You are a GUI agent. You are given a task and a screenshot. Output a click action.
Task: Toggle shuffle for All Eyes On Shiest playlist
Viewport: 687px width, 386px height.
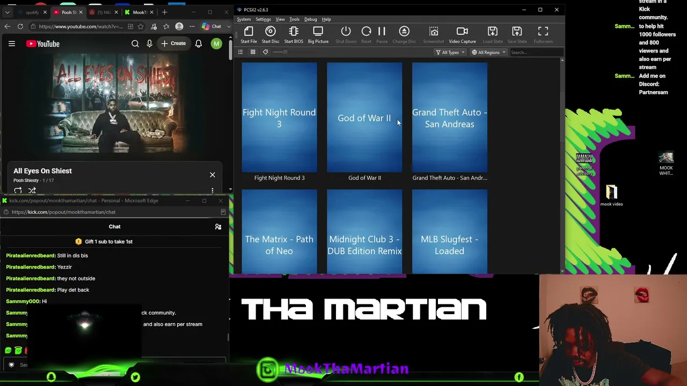click(32, 191)
